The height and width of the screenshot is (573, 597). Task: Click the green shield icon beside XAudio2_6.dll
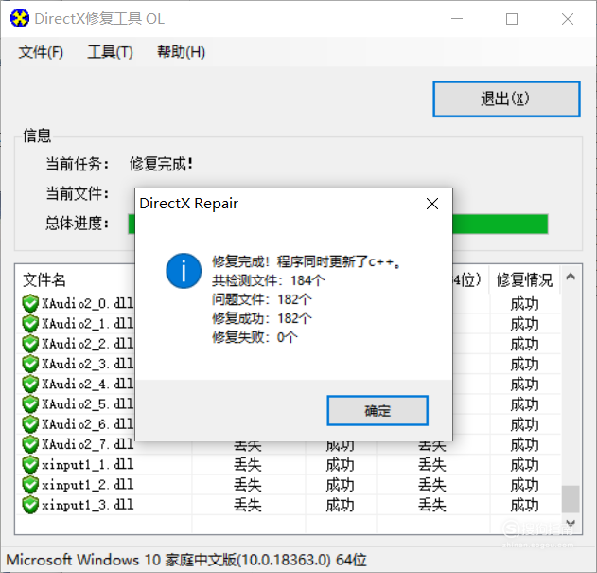click(30, 424)
